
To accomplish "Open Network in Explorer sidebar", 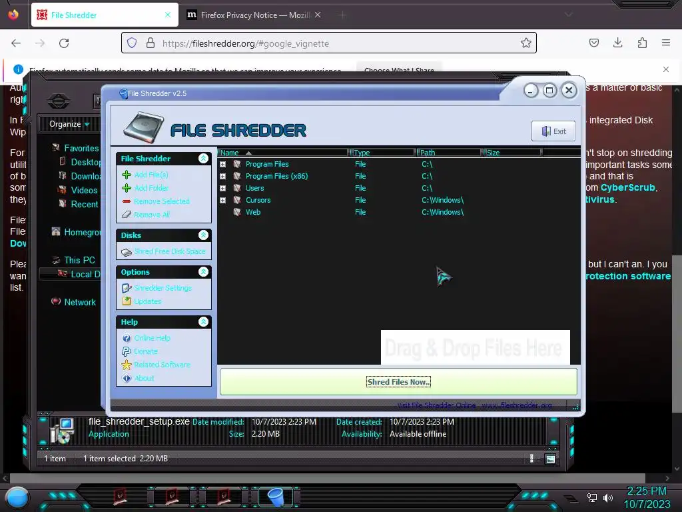I will (x=80, y=302).
